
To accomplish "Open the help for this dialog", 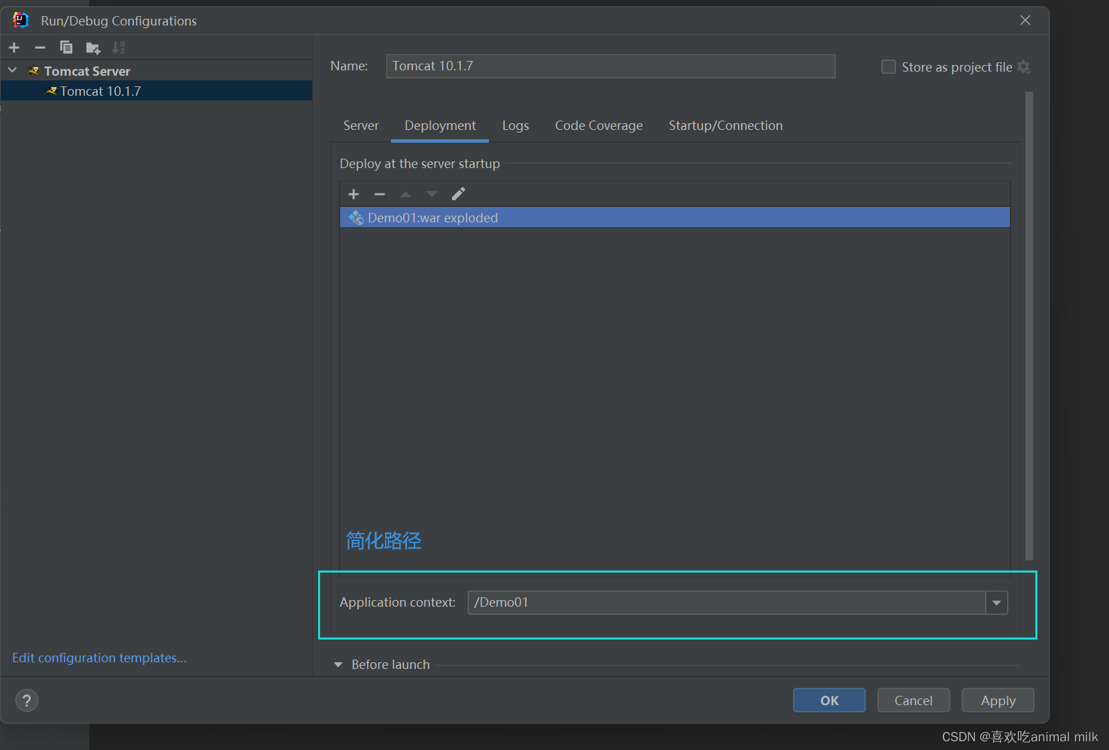I will pyautogui.click(x=26, y=700).
